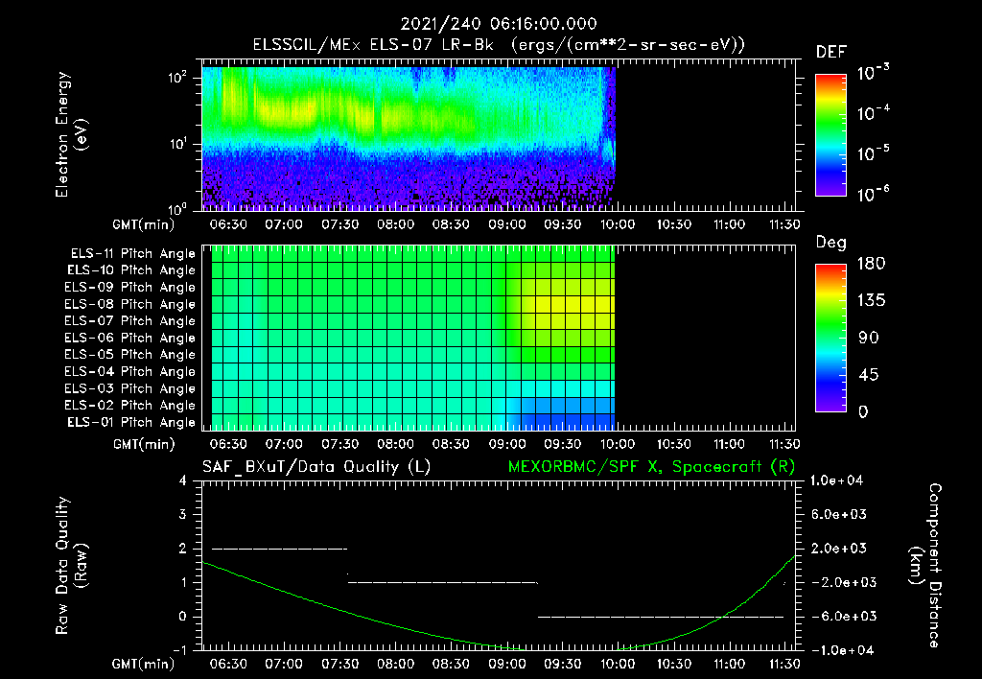Click the Component Distance (km) axis label

[925, 566]
